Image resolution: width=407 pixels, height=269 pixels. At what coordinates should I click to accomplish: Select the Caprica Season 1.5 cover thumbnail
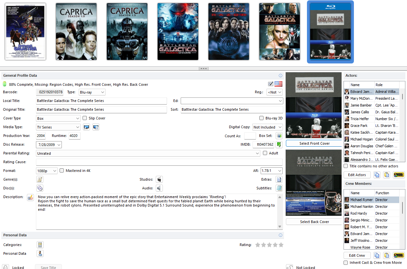(x=127, y=32)
